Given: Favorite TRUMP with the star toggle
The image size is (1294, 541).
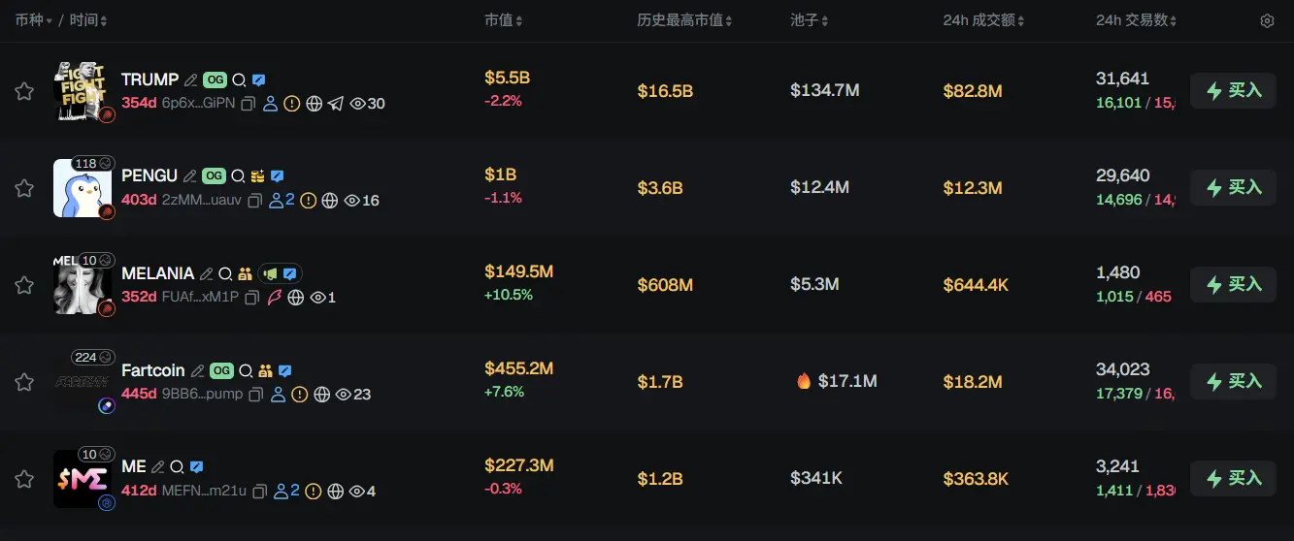Looking at the screenshot, I should (x=24, y=91).
